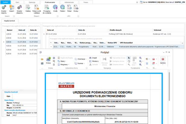Send the file with Wyślij
The image size is (186, 124).
tap(55, 8)
